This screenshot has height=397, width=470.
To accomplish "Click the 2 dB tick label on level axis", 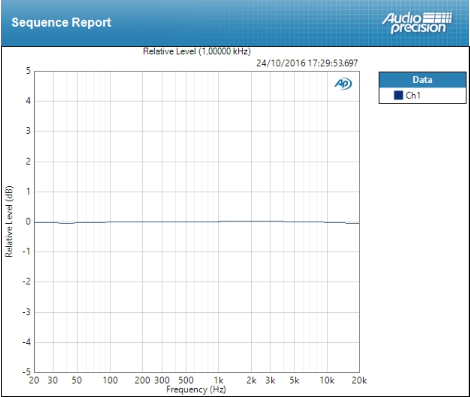I will point(28,161).
